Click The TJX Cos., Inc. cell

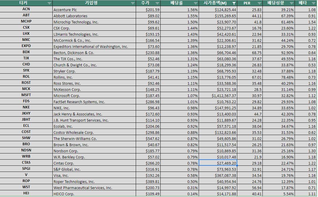coord(94,58)
